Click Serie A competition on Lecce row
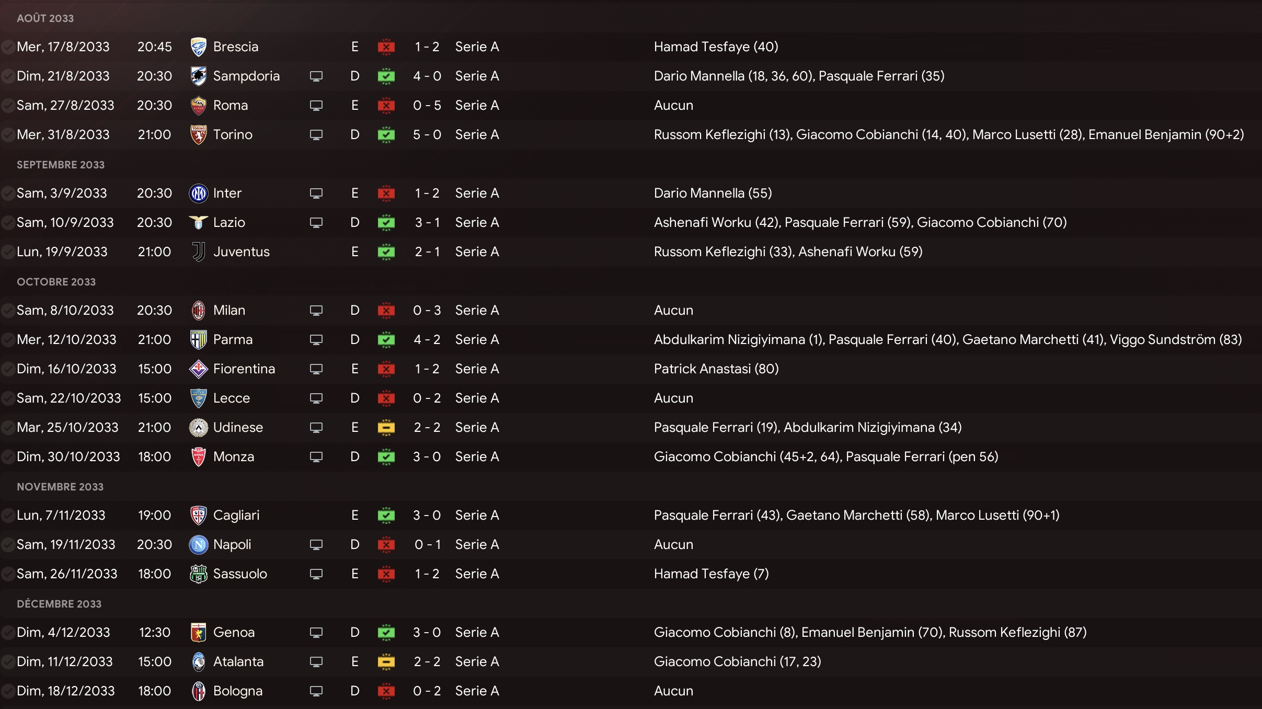This screenshot has width=1262, height=709. point(477,398)
